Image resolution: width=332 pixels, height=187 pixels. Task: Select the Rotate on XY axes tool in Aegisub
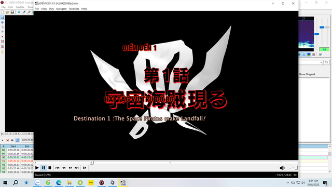coord(2,32)
